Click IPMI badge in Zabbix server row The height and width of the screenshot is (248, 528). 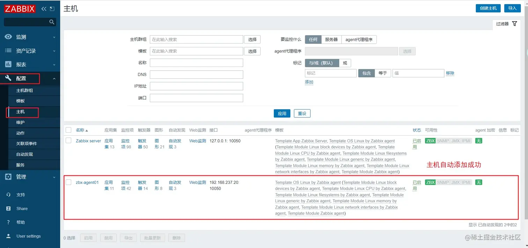pos(467,141)
